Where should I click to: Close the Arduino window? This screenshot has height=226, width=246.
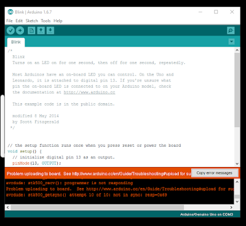pos(232,12)
